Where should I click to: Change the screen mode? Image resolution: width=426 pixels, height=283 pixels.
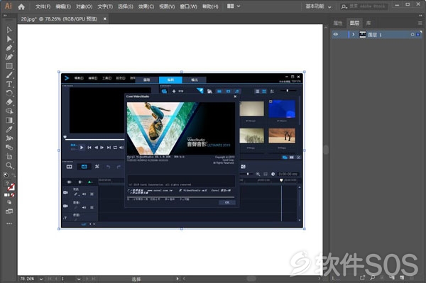point(9,211)
